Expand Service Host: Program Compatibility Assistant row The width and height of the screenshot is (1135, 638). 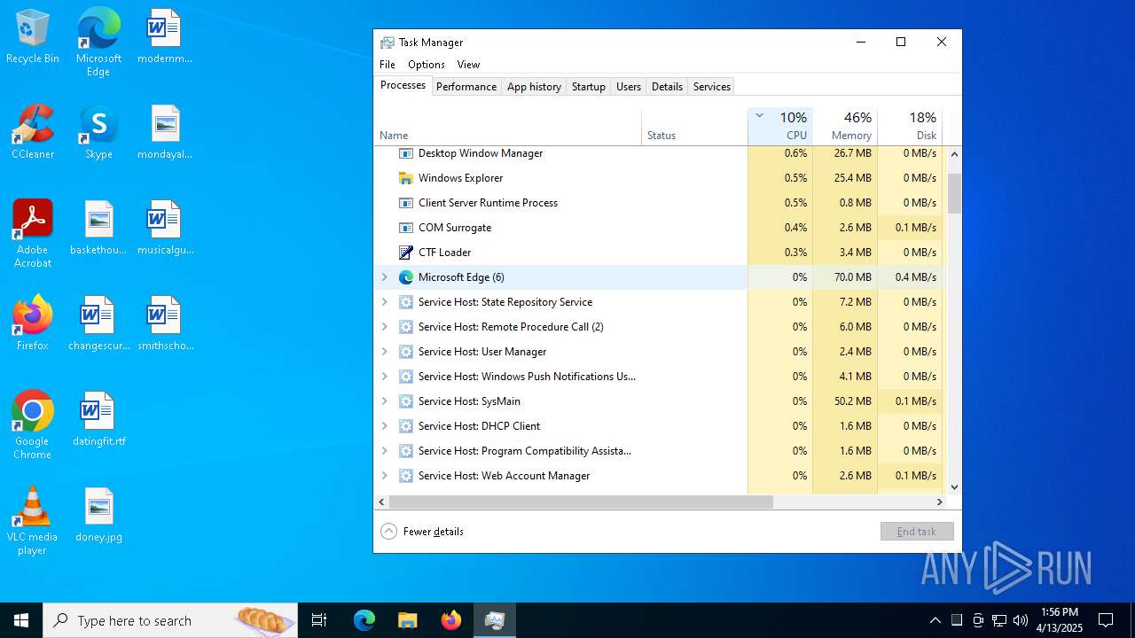tap(384, 451)
